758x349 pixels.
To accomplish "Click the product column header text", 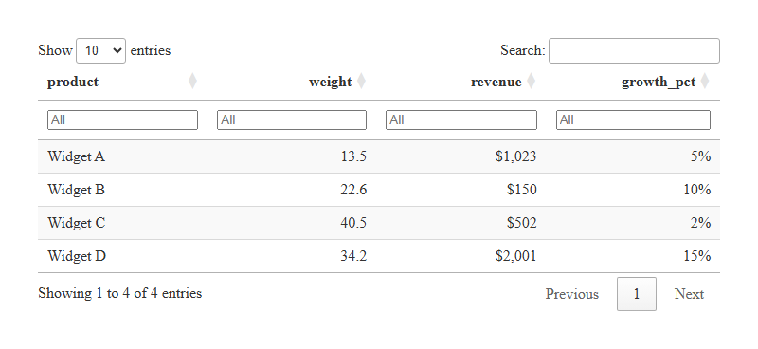I will tap(73, 82).
